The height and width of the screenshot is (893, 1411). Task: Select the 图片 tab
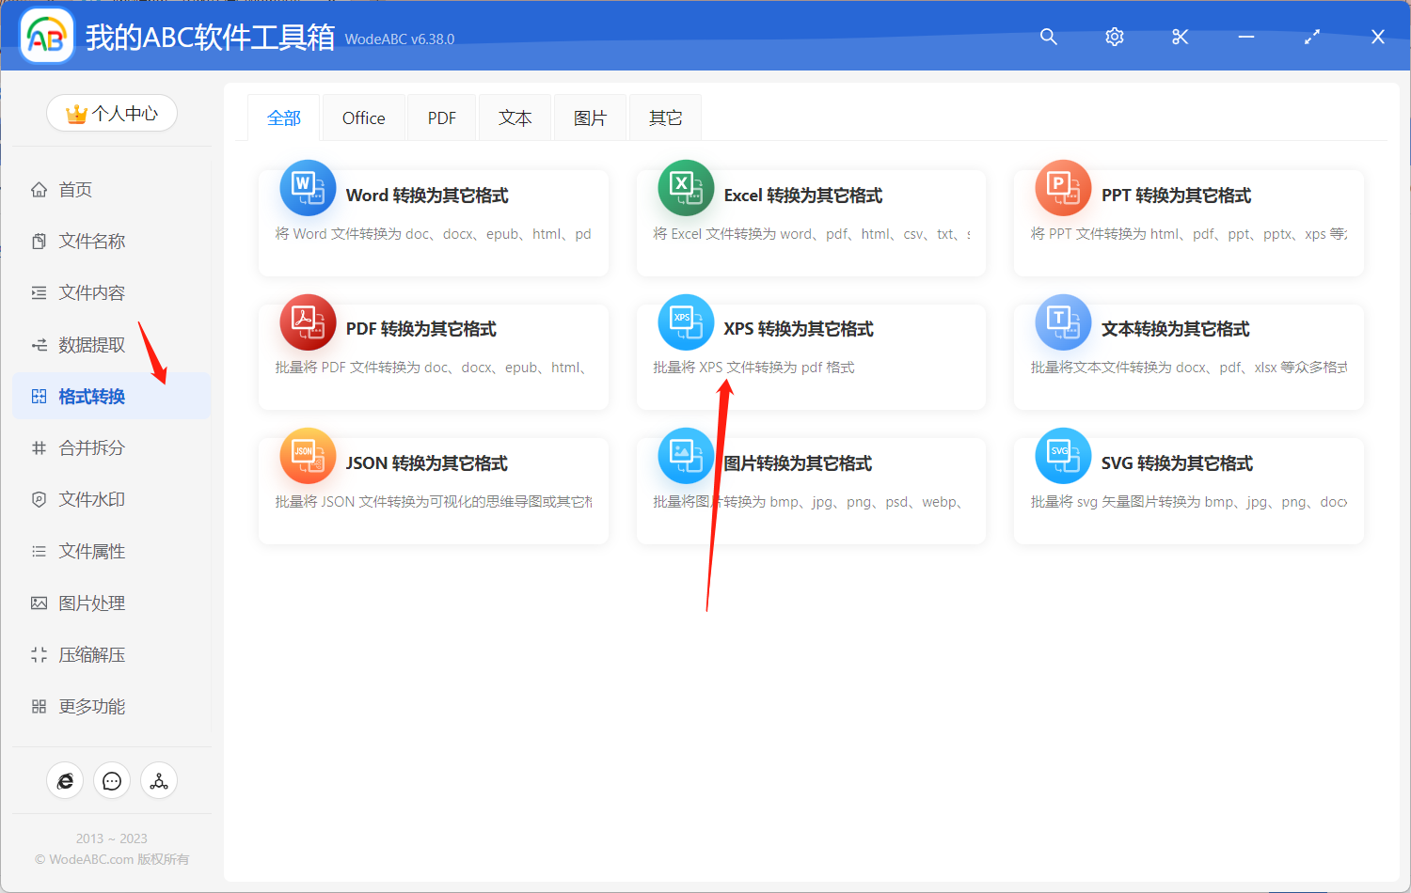coord(590,117)
